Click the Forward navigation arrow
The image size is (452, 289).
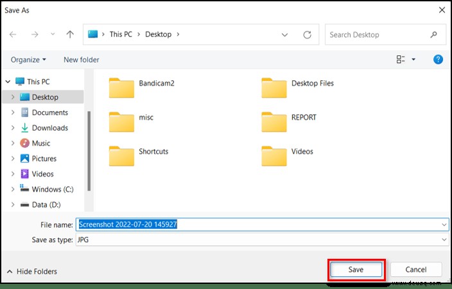[35, 35]
